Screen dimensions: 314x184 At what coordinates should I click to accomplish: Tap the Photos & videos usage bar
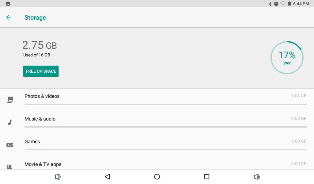coord(166,104)
